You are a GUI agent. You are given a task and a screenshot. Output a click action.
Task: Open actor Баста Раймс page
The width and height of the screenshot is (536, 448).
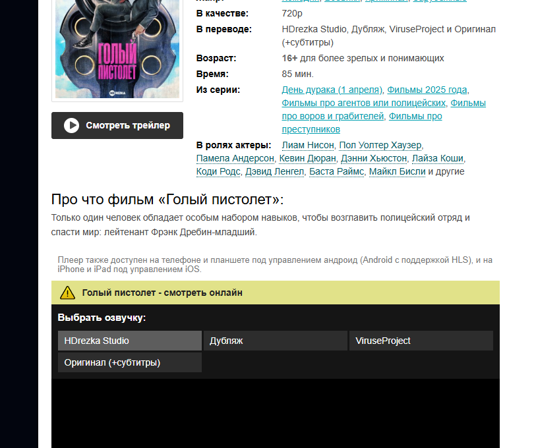337,171
